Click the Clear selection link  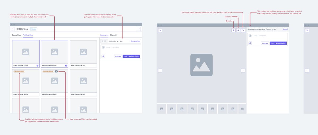pos(135,41)
